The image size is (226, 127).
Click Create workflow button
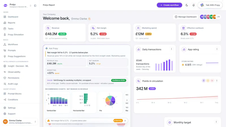click(x=169, y=5)
